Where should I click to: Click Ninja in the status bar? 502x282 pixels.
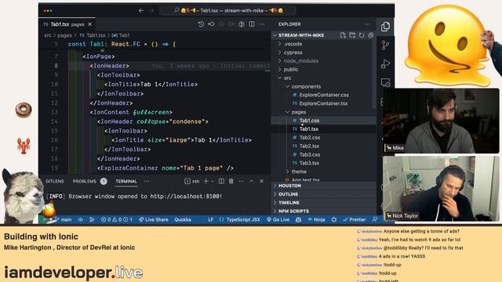click(316, 219)
